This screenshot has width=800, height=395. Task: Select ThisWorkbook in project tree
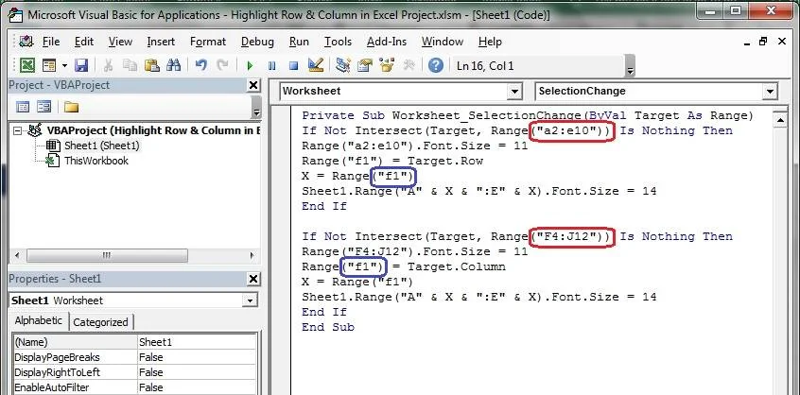96,161
